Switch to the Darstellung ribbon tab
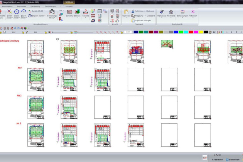The width and height of the screenshot is (243, 162). tap(35, 7)
